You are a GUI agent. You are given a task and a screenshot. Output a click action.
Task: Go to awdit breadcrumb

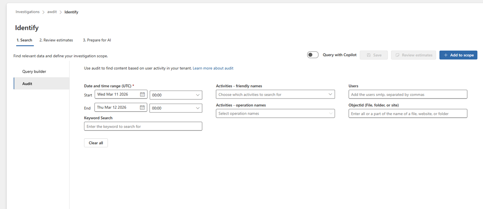click(52, 12)
